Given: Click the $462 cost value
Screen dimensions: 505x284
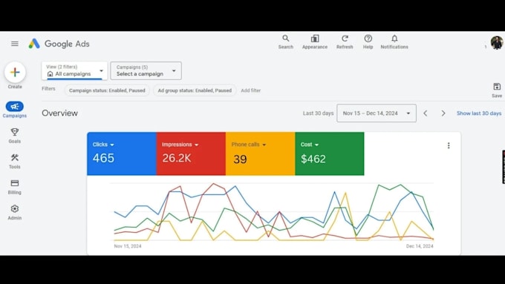Looking at the screenshot, I should coord(313,159).
